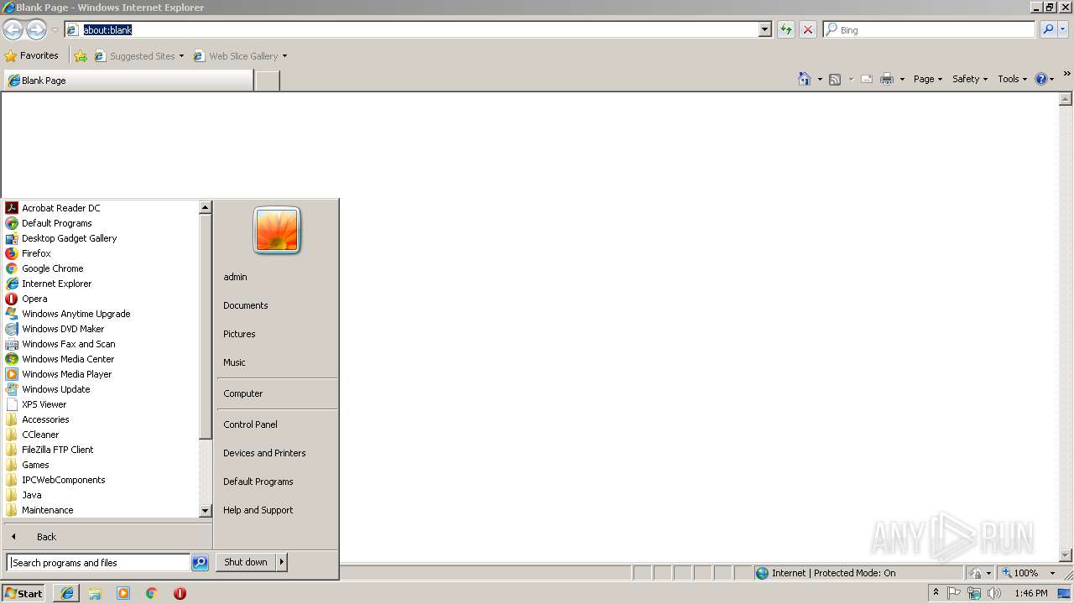Click the Bing search input box
1074x604 pixels.
tap(929, 29)
